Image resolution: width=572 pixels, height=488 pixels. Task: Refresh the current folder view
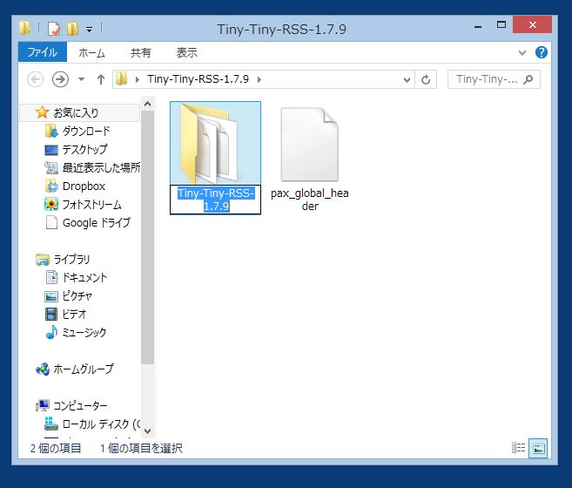click(x=426, y=79)
